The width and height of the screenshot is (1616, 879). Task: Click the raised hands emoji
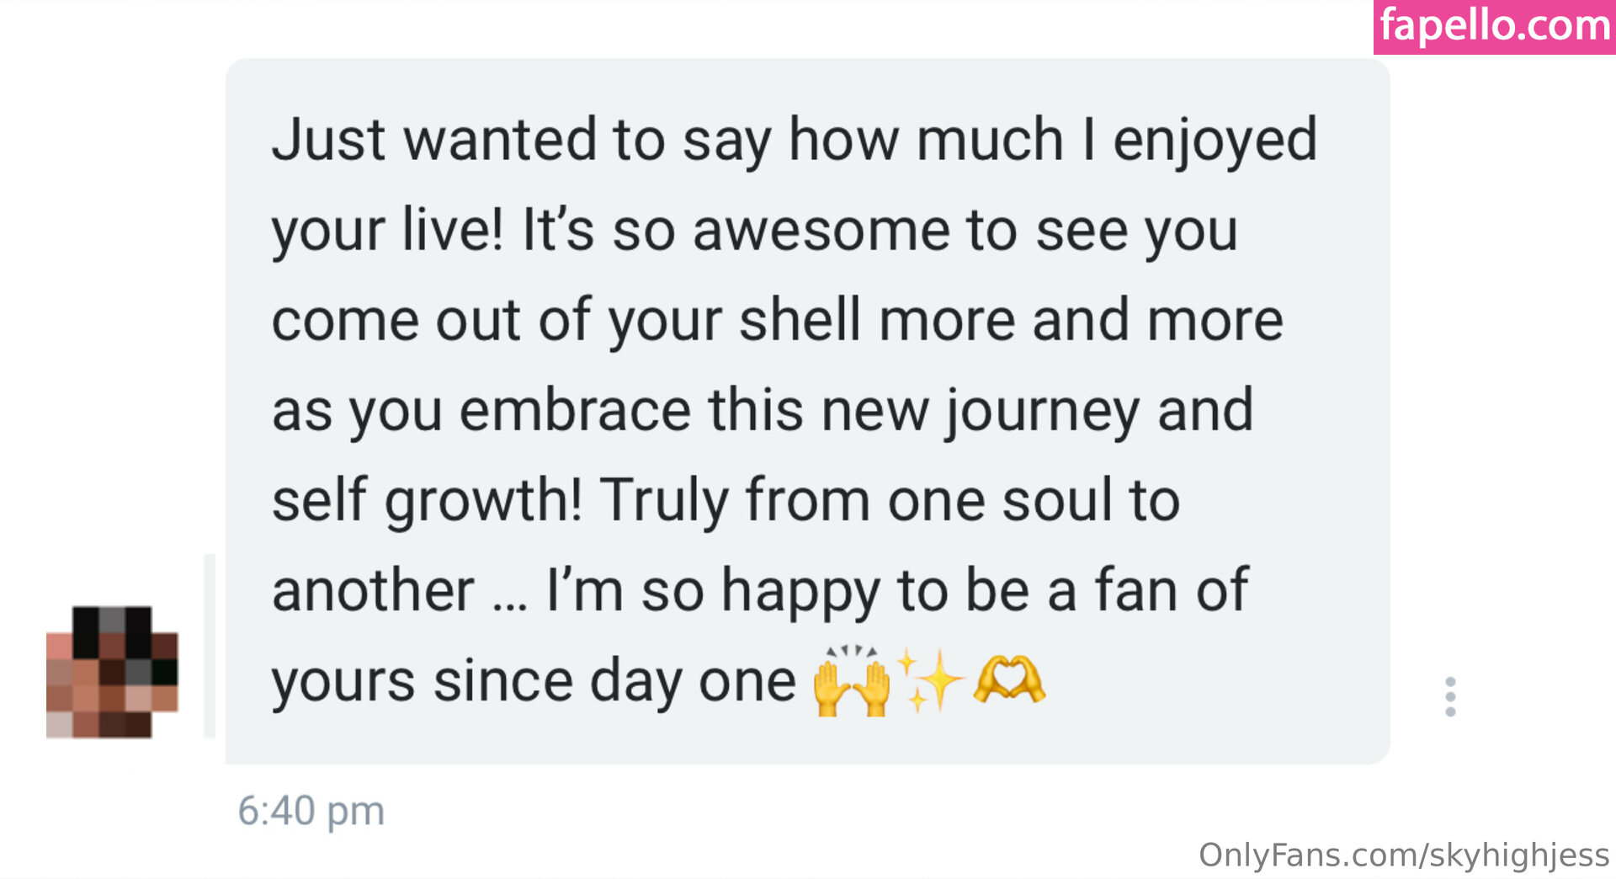point(851,681)
